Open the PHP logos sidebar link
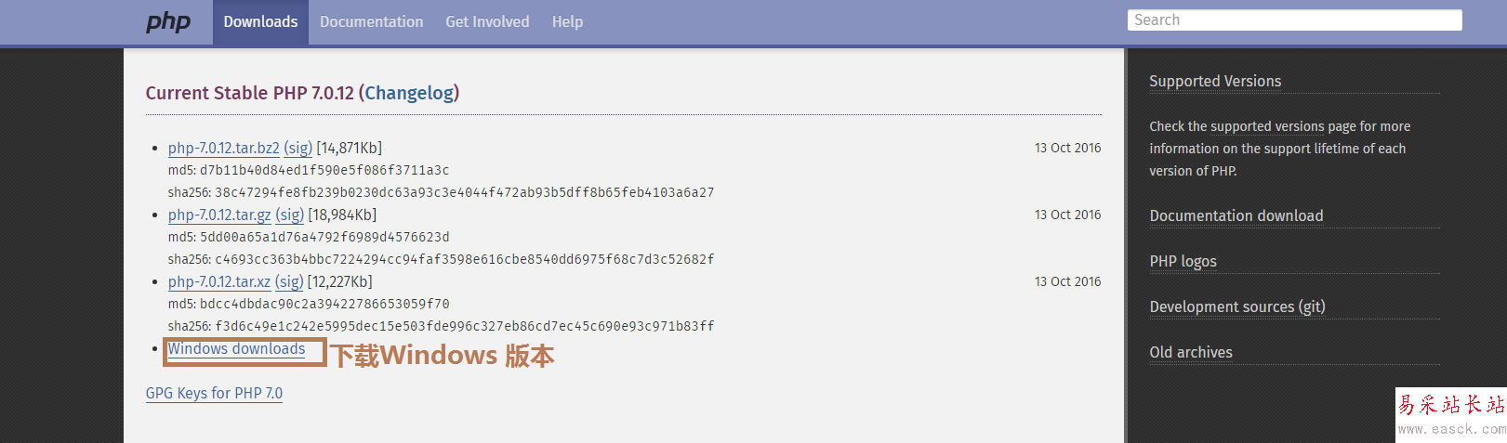 (x=1183, y=261)
